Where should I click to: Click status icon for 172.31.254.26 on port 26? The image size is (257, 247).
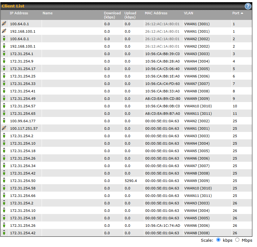click(4, 225)
